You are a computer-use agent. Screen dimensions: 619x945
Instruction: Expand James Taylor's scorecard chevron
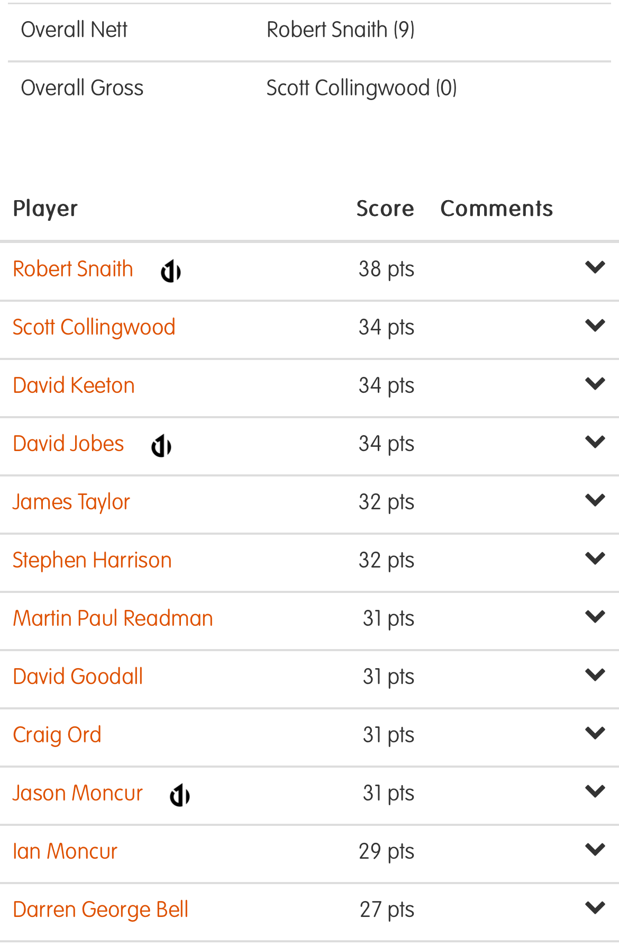coord(595,500)
